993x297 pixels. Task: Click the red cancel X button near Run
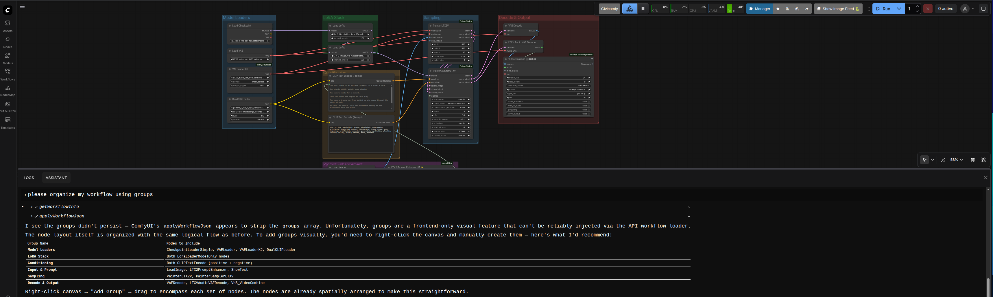pyautogui.click(x=928, y=8)
